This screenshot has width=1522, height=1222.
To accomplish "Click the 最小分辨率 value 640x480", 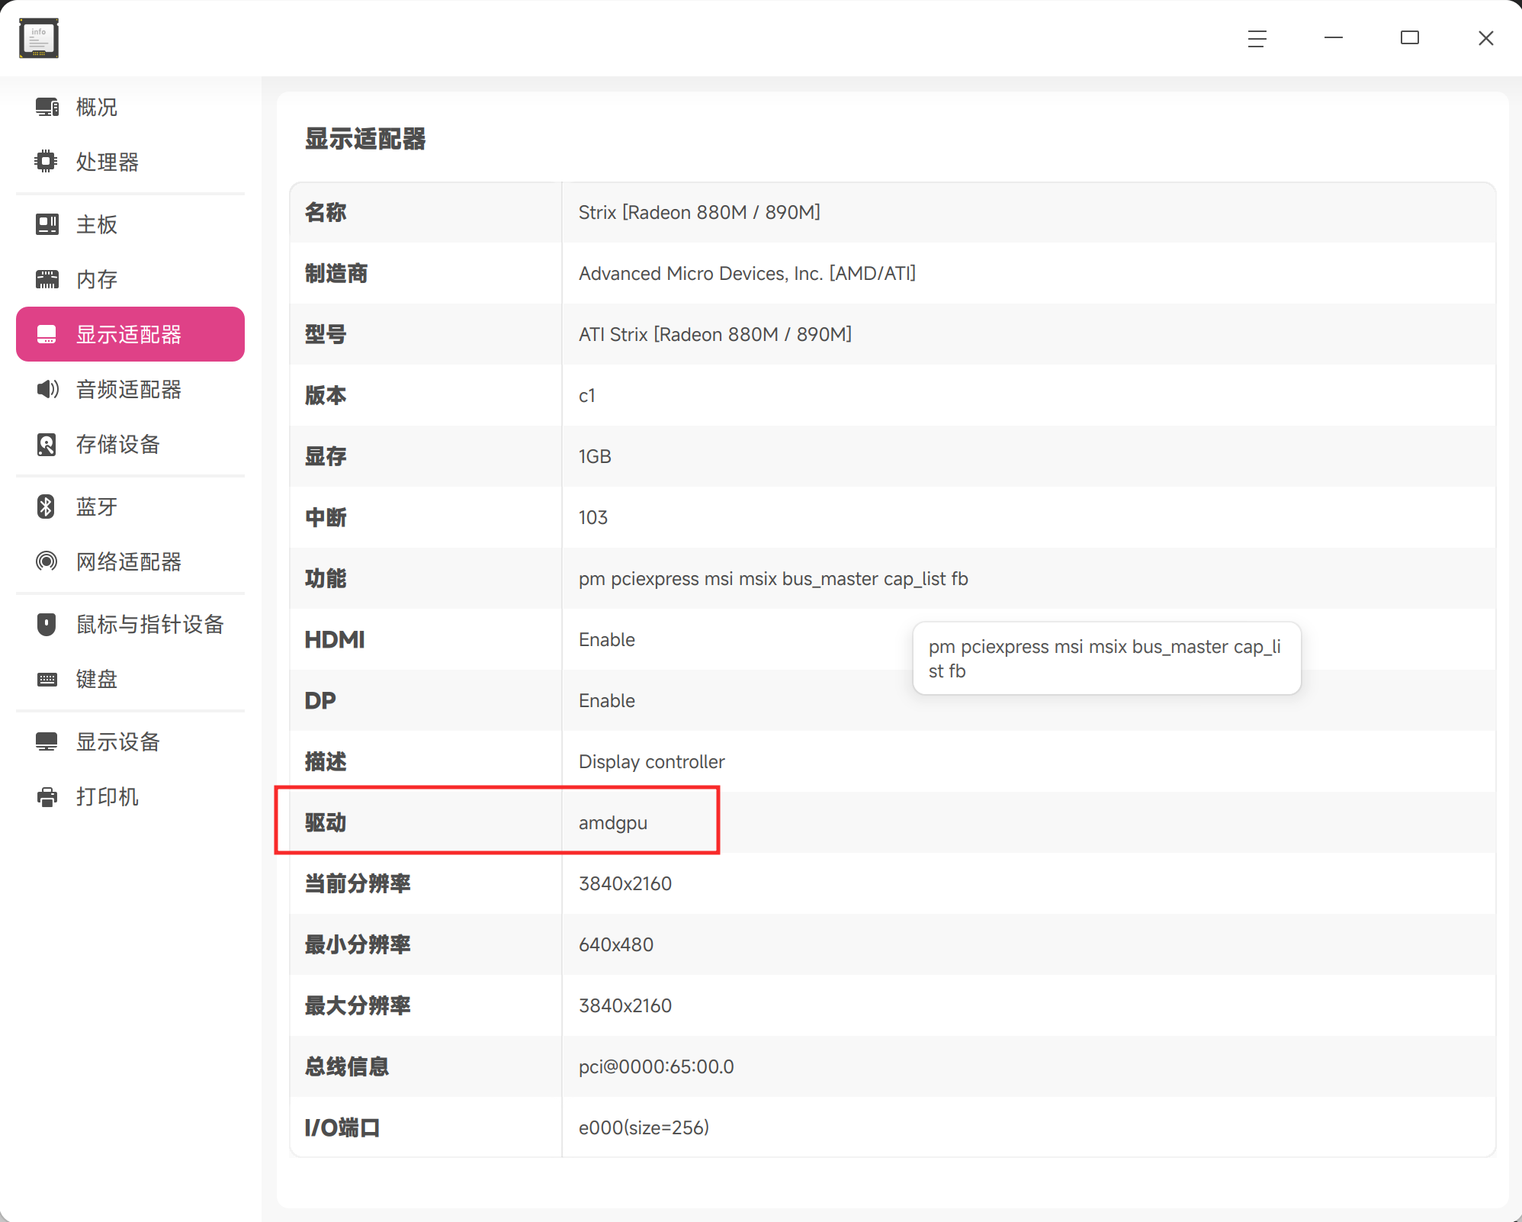I will [616, 944].
